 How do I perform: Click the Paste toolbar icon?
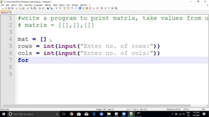35,8
